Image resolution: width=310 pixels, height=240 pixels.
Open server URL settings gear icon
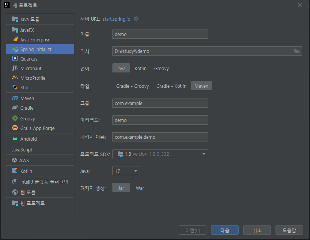(x=136, y=19)
